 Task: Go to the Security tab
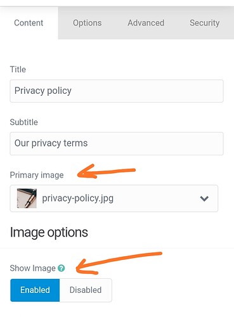tap(204, 23)
